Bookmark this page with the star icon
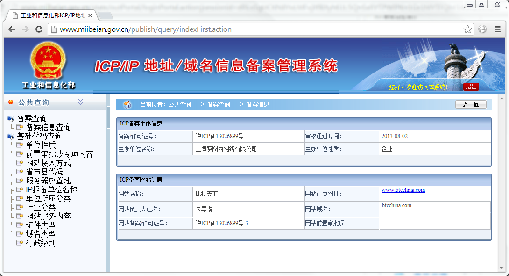The height and width of the screenshot is (276, 509). tap(467, 29)
